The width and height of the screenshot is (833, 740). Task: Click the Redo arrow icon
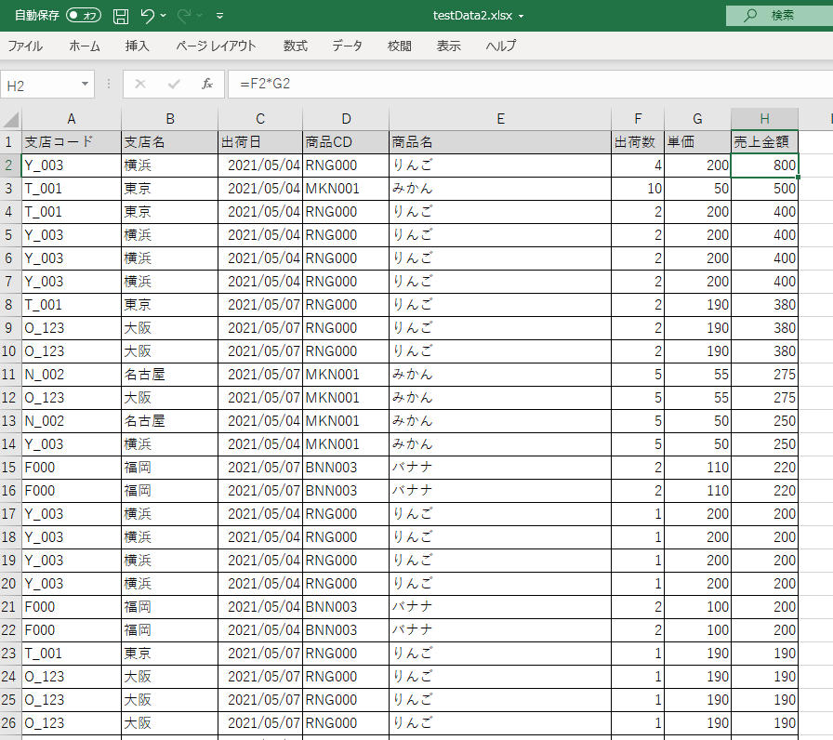pos(184,16)
